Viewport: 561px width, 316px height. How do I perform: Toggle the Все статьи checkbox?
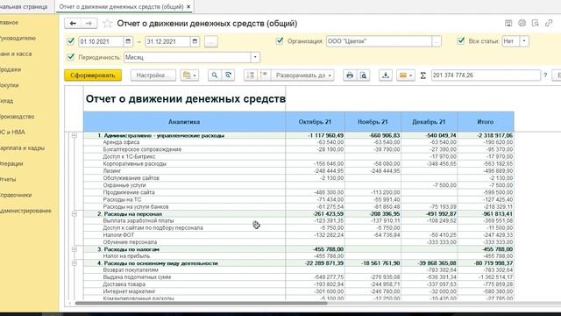pyautogui.click(x=461, y=41)
